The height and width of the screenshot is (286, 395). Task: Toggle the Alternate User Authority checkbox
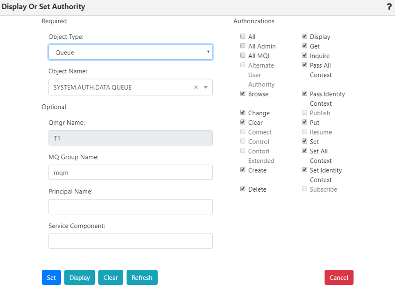(243, 65)
